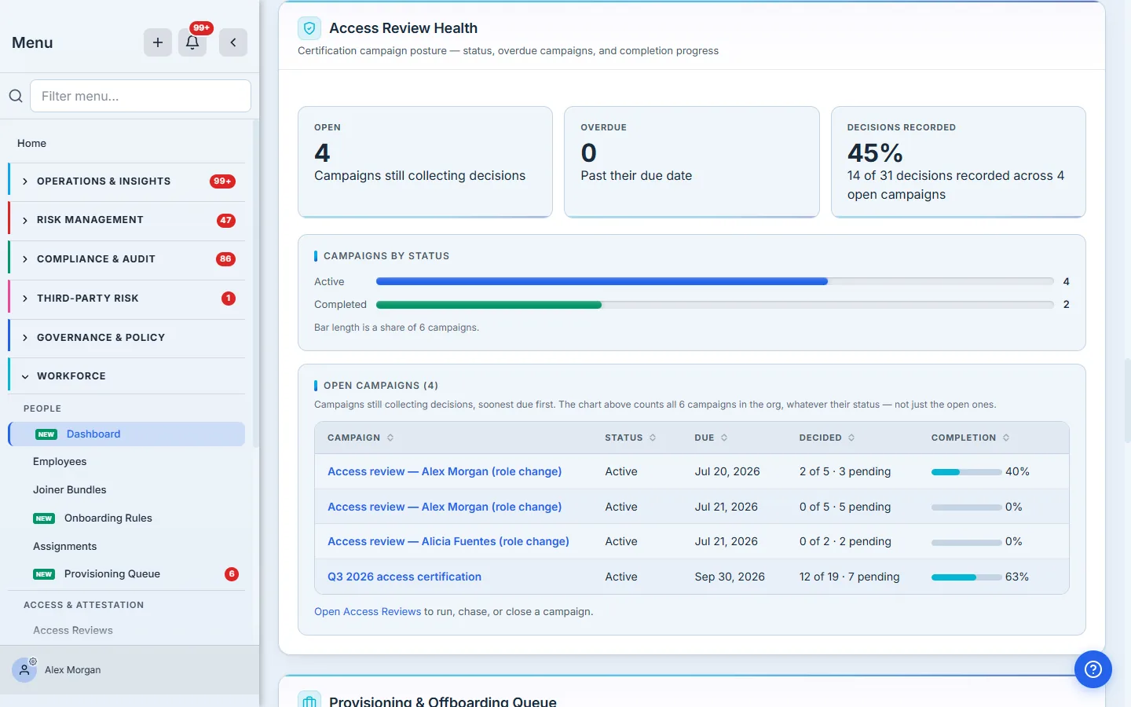Open Alex Morgan review due Jul 20, 2026

[x=445, y=471]
